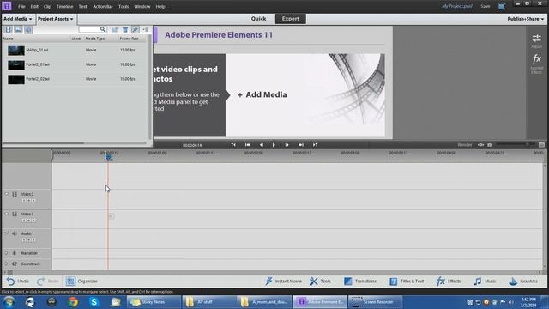Toggle Video 2 track filmstrip icon
The width and height of the screenshot is (549, 309).
click(x=15, y=194)
